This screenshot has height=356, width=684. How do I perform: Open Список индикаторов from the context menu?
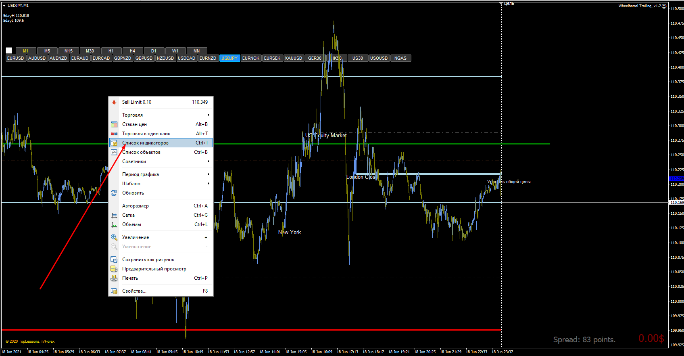(161, 143)
